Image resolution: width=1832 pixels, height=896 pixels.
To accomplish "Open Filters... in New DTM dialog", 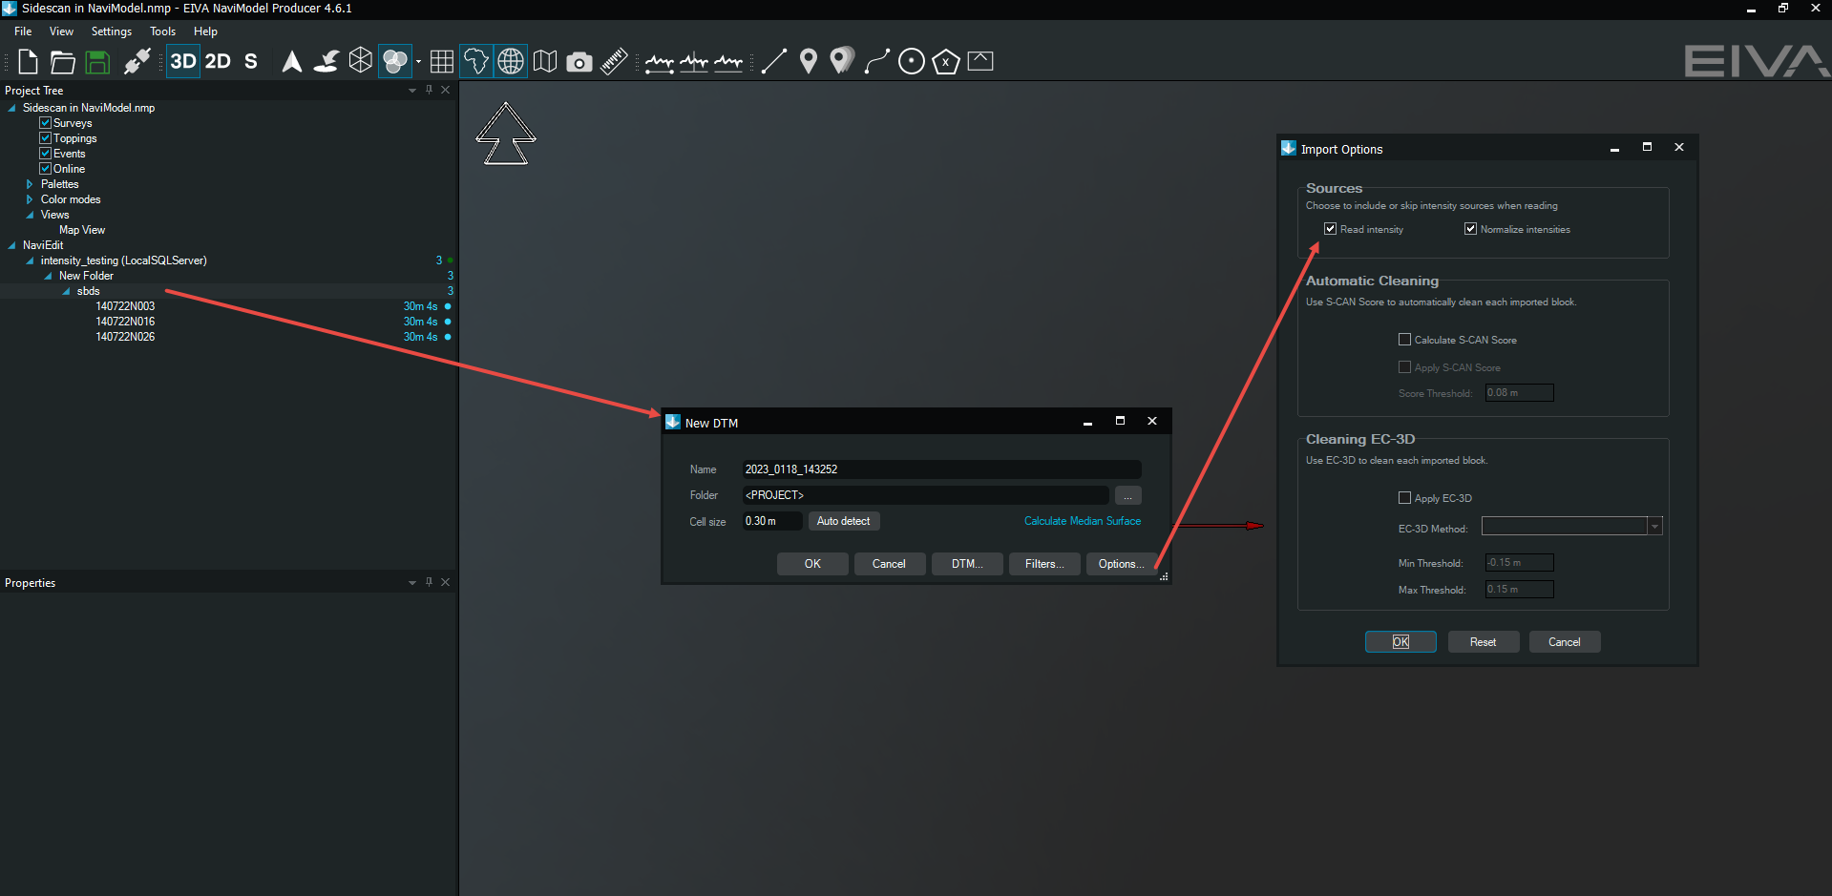I will pyautogui.click(x=1044, y=564).
